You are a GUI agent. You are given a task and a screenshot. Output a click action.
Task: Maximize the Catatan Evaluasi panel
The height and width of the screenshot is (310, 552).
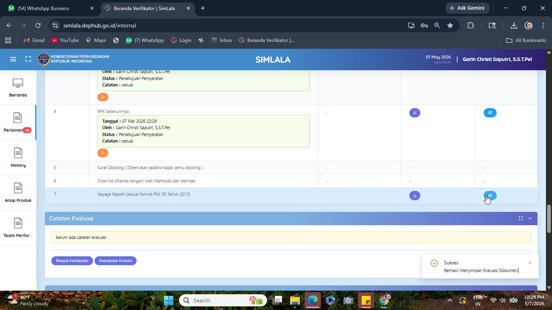coord(521,218)
